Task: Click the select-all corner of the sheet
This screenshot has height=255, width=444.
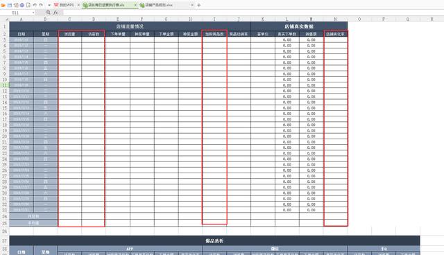Action: point(5,19)
